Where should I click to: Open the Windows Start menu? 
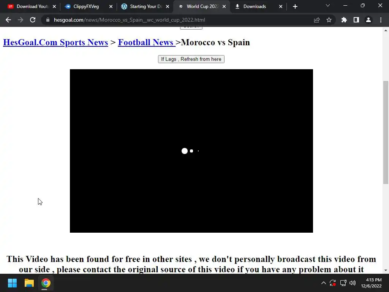12,283
